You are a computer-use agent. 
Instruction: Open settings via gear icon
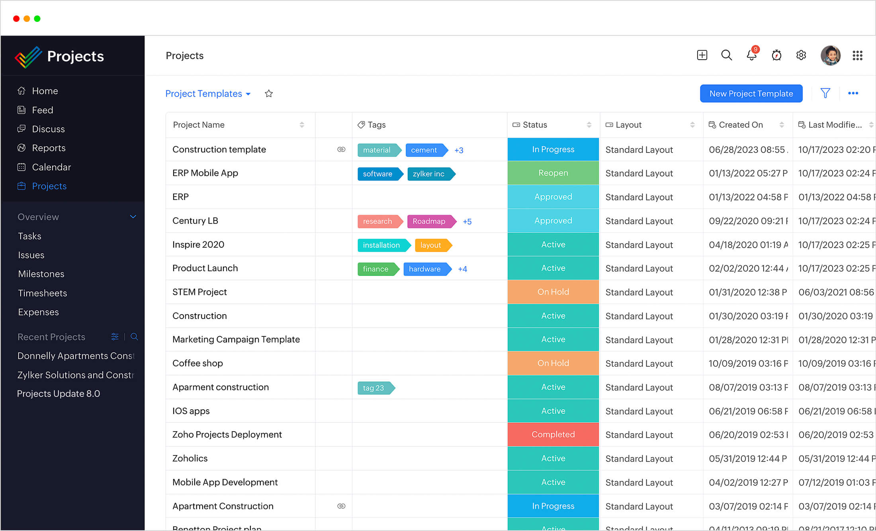(x=802, y=56)
